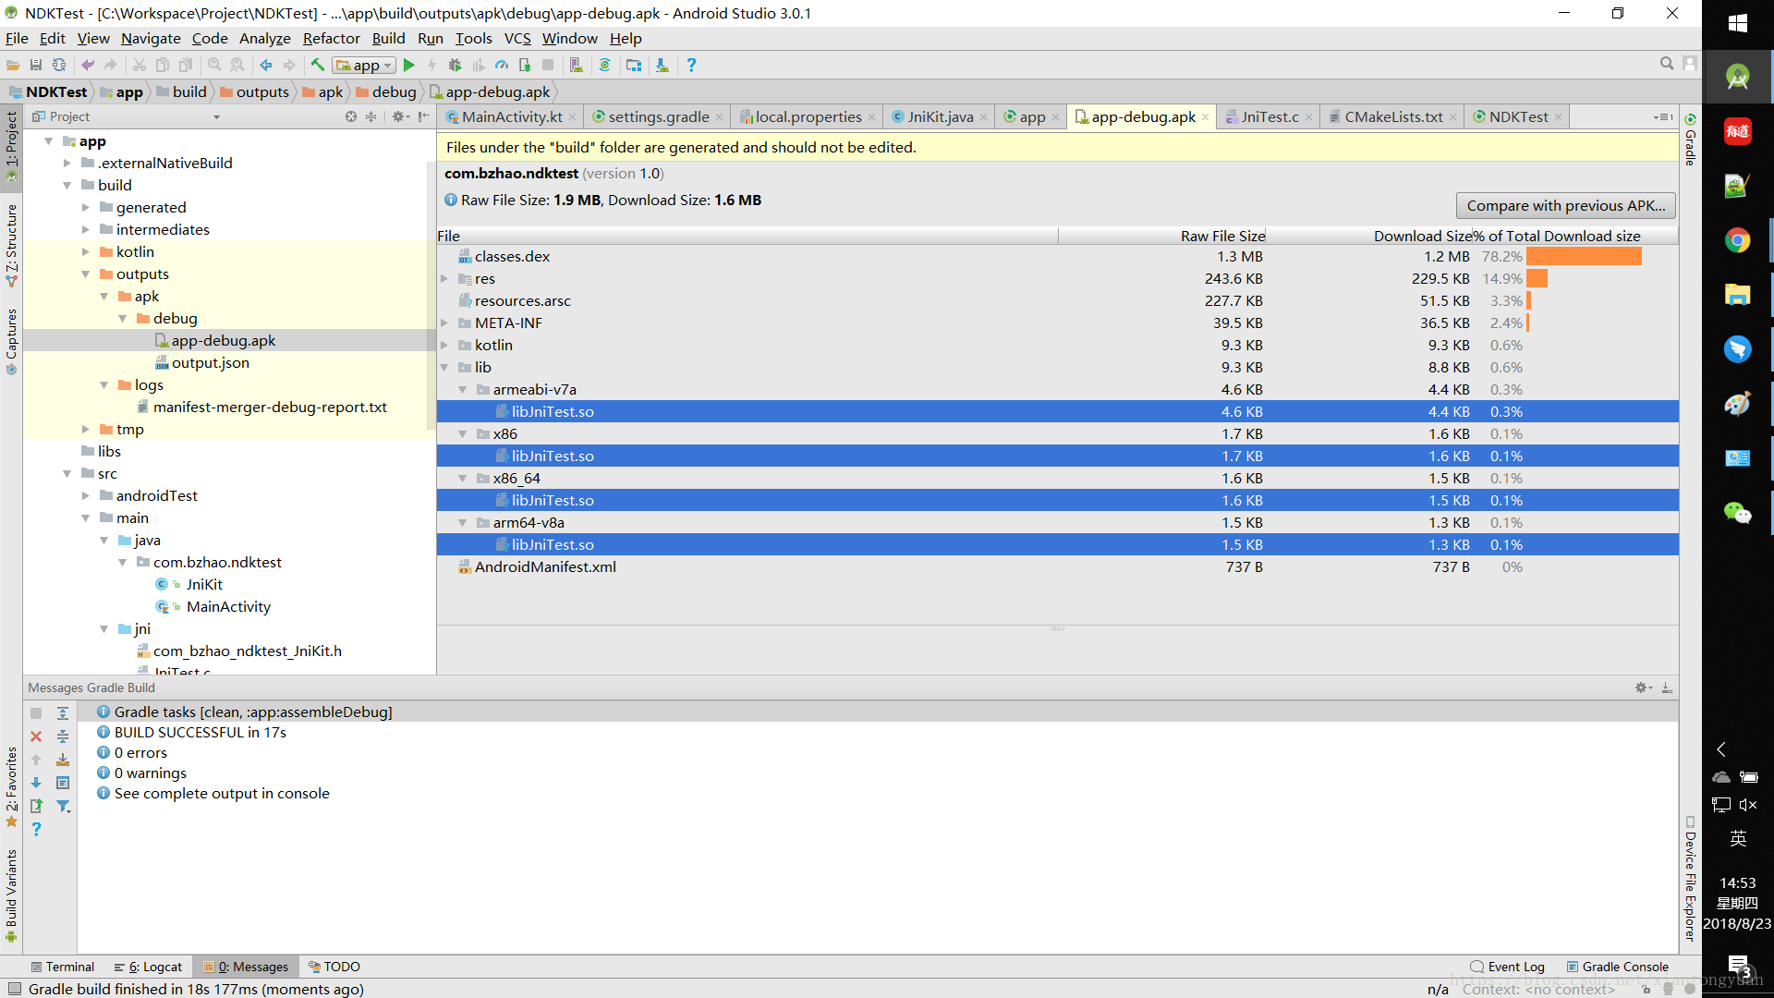
Task: Expand the .externalNativeBuild folder
Action: coord(67,164)
